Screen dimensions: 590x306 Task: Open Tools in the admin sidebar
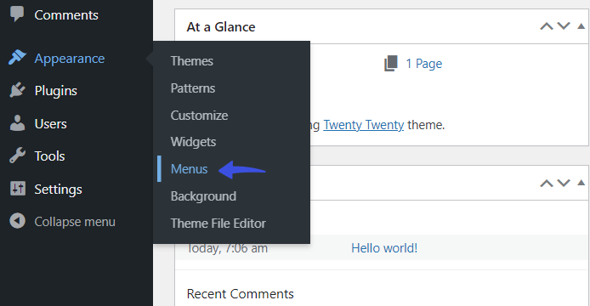(49, 156)
